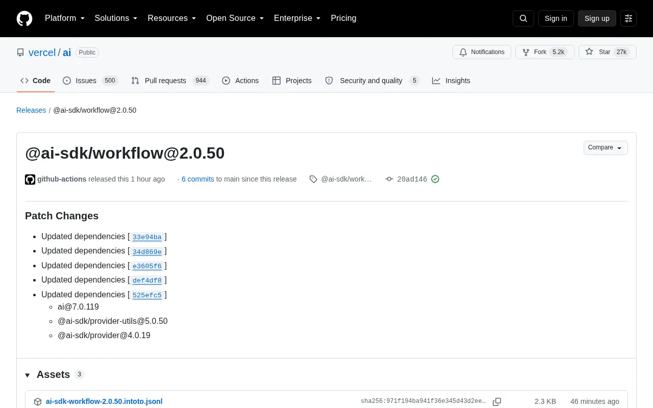Open the ai repository name link
Viewport: 653px width, 408px height.
(67, 53)
